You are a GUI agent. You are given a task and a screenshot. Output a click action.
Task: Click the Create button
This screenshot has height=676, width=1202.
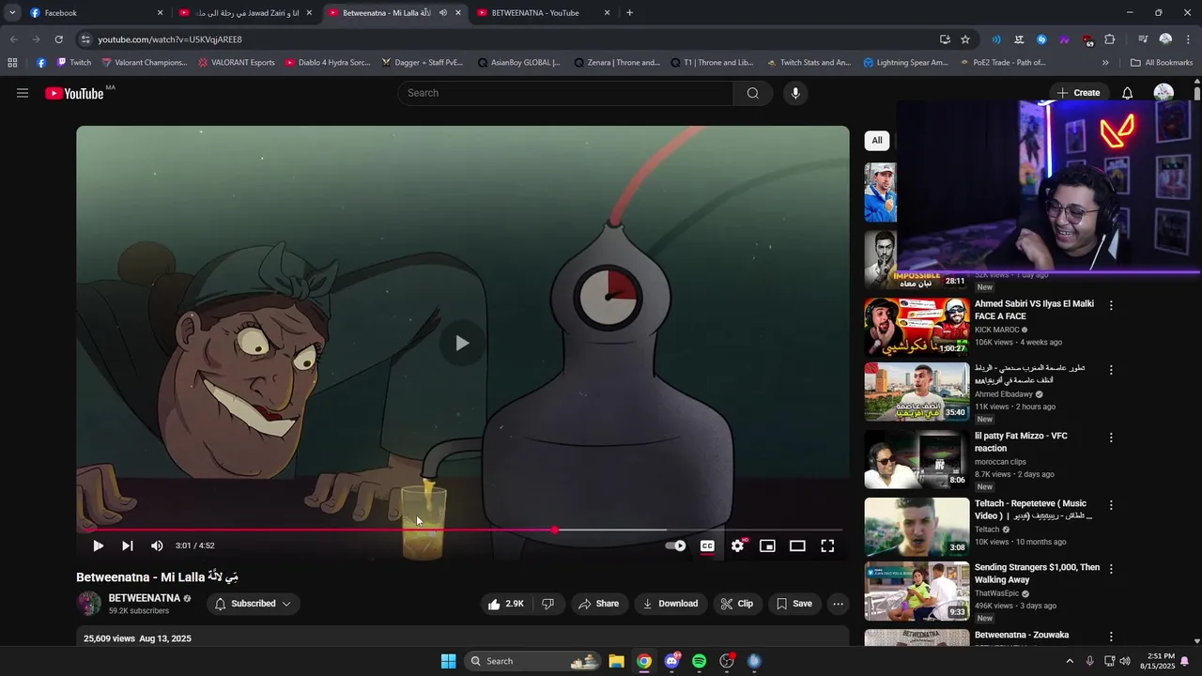pyautogui.click(x=1078, y=93)
